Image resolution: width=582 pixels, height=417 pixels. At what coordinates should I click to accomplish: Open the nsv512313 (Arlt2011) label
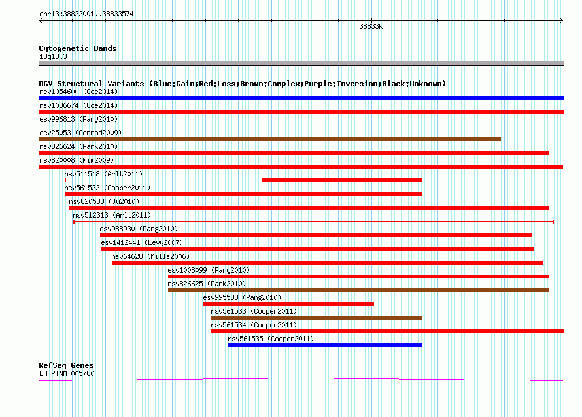click(112, 215)
